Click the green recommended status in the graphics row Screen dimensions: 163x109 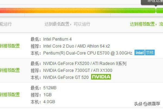(10, 70)
